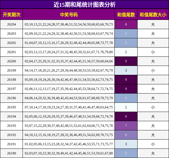Screen dimensions: 169x158
Task: Select winning numbers starting 07,10,14,17 for 26195
Action: click(x=69, y=107)
